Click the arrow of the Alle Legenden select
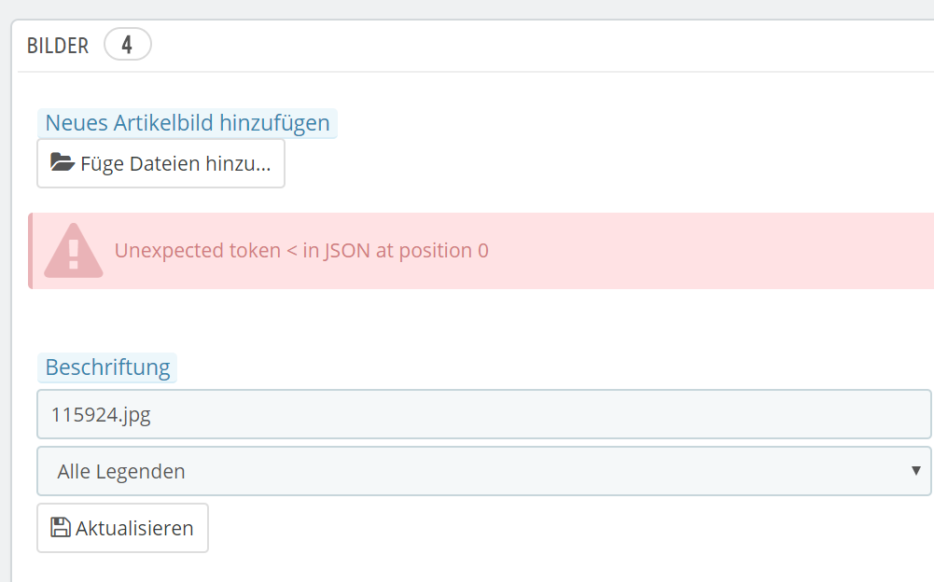The image size is (934, 582). click(x=915, y=471)
